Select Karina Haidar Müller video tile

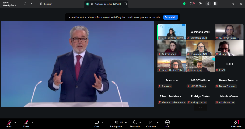click(x=172, y=64)
